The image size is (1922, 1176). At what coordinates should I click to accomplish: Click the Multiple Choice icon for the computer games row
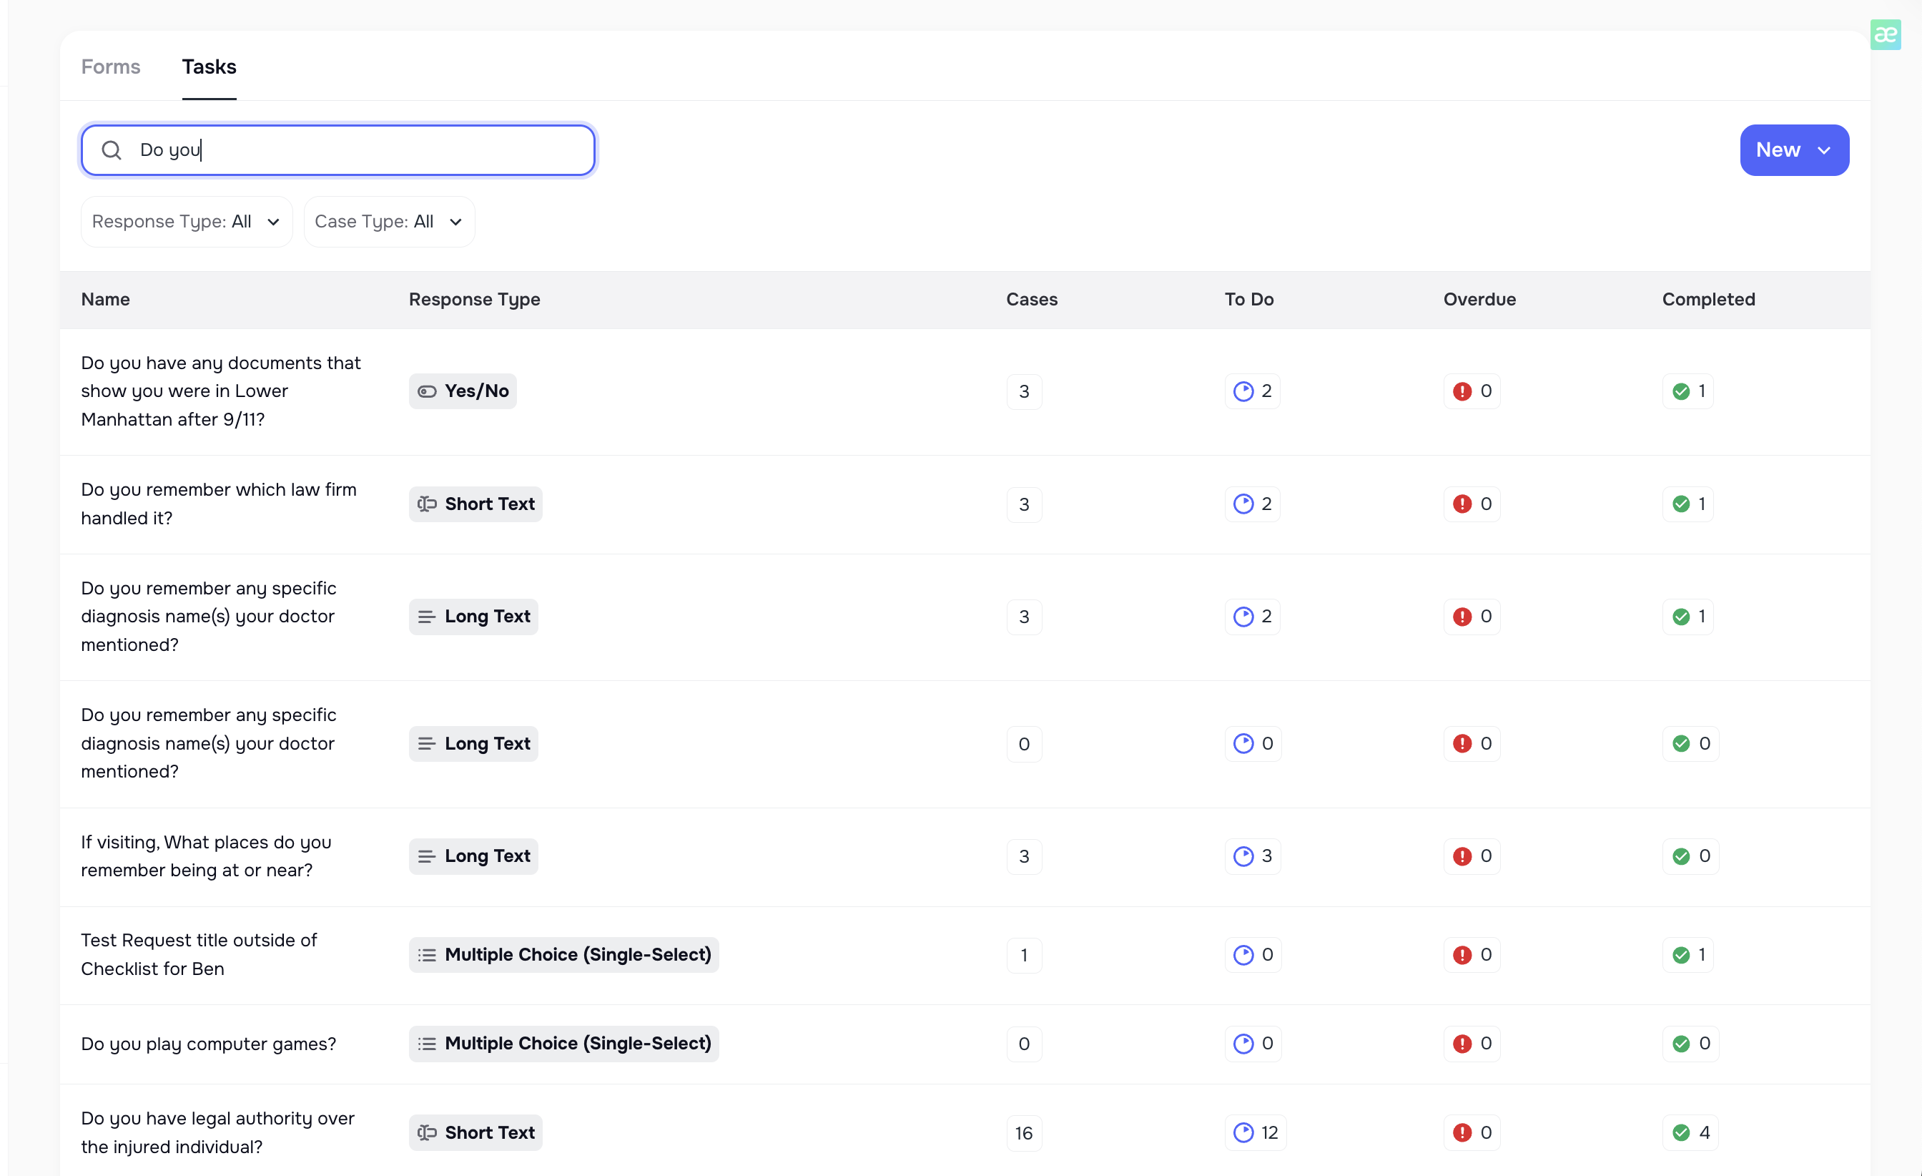coord(426,1044)
